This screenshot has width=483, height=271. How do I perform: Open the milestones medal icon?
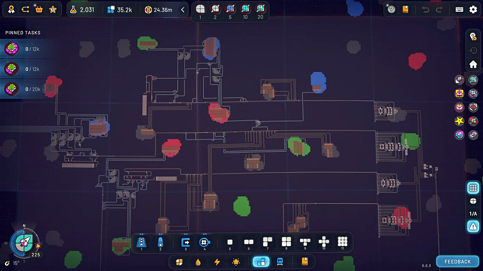[x=11, y=9]
